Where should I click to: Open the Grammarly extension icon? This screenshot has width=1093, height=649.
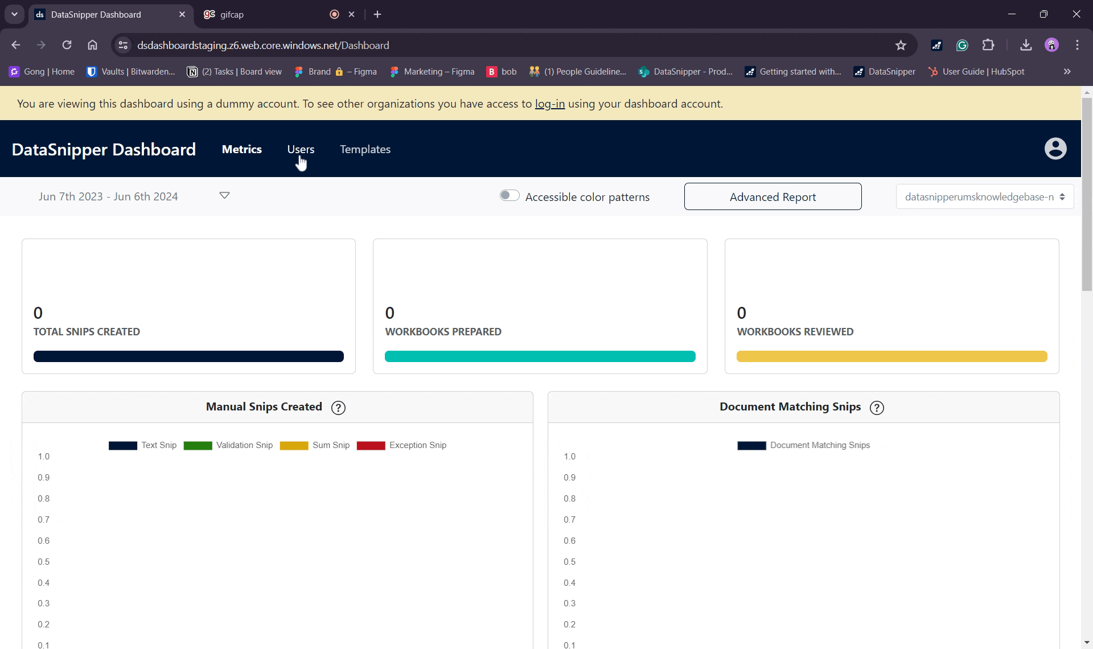pyautogui.click(x=962, y=45)
